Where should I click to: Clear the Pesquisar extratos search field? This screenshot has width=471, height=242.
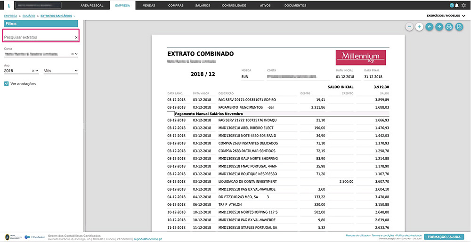coord(76,37)
